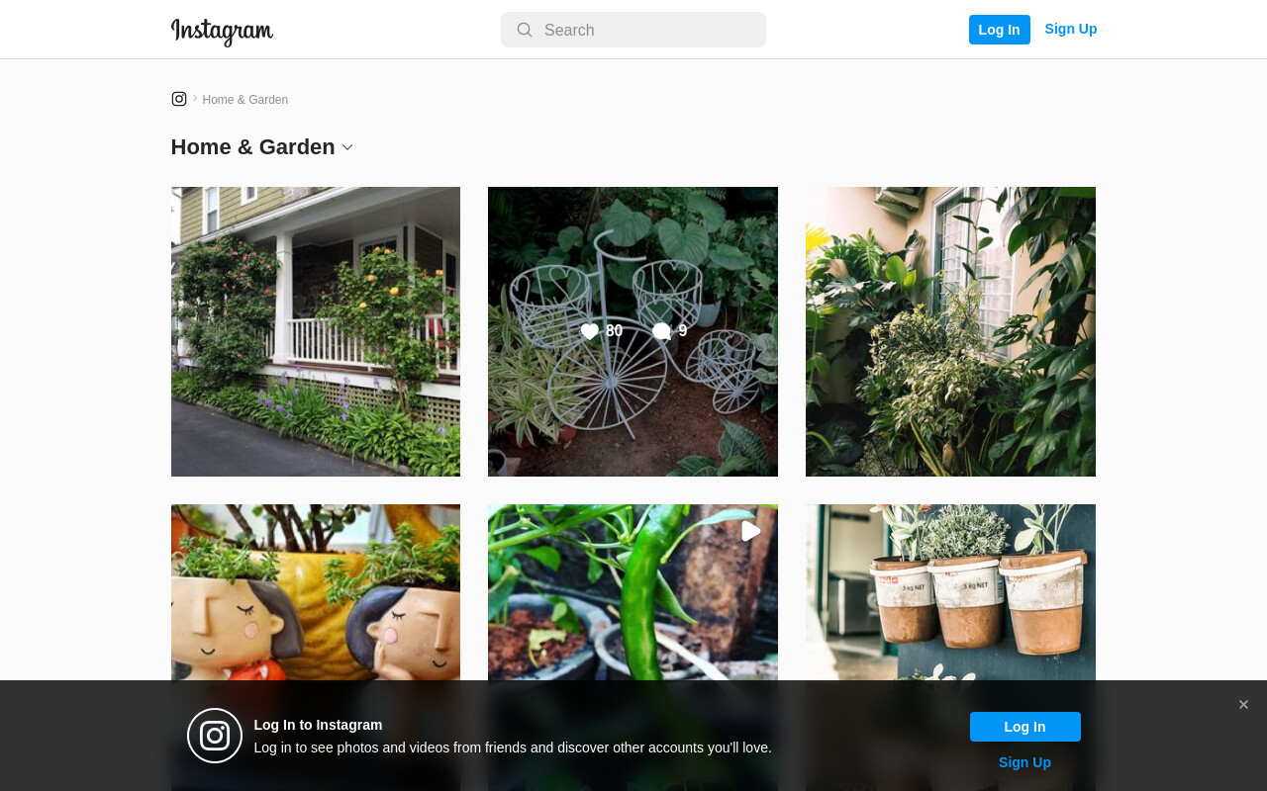Dismiss the login banner with the X
The height and width of the screenshot is (791, 1267).
point(1243,704)
